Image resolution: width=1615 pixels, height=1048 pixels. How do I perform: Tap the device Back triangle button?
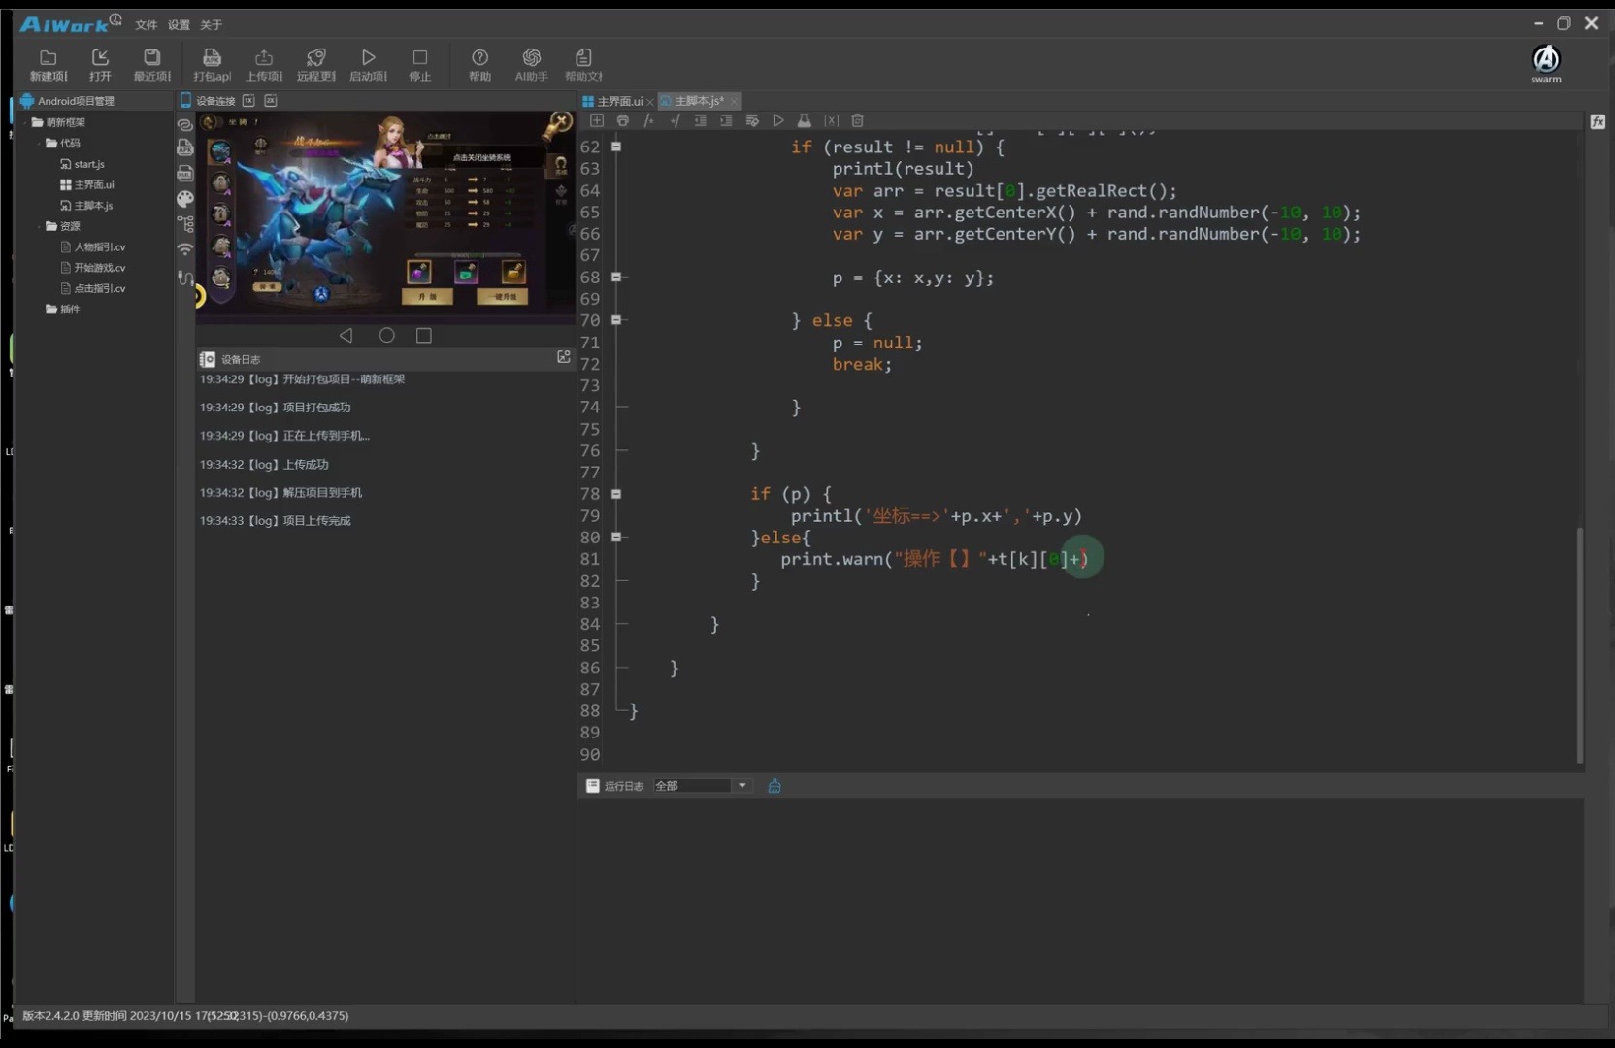pos(346,335)
